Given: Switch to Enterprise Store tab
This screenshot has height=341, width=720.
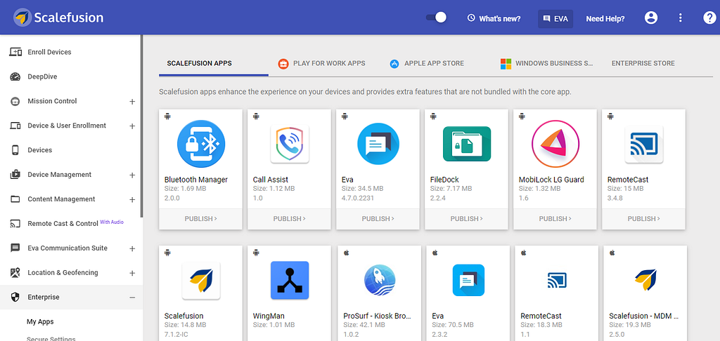Looking at the screenshot, I should tap(643, 63).
